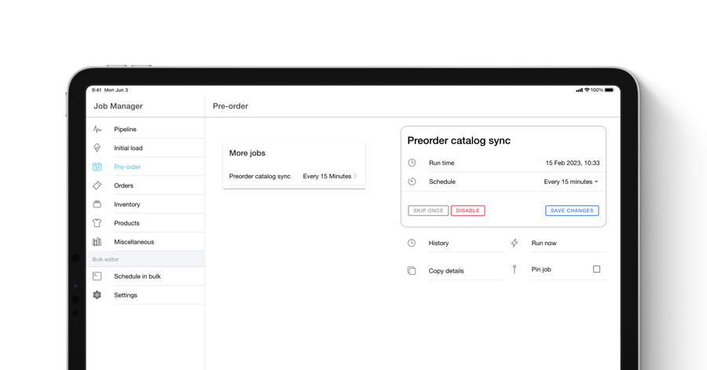Image resolution: width=707 pixels, height=370 pixels.
Task: Click the Run now lightning icon
Action: pos(515,244)
